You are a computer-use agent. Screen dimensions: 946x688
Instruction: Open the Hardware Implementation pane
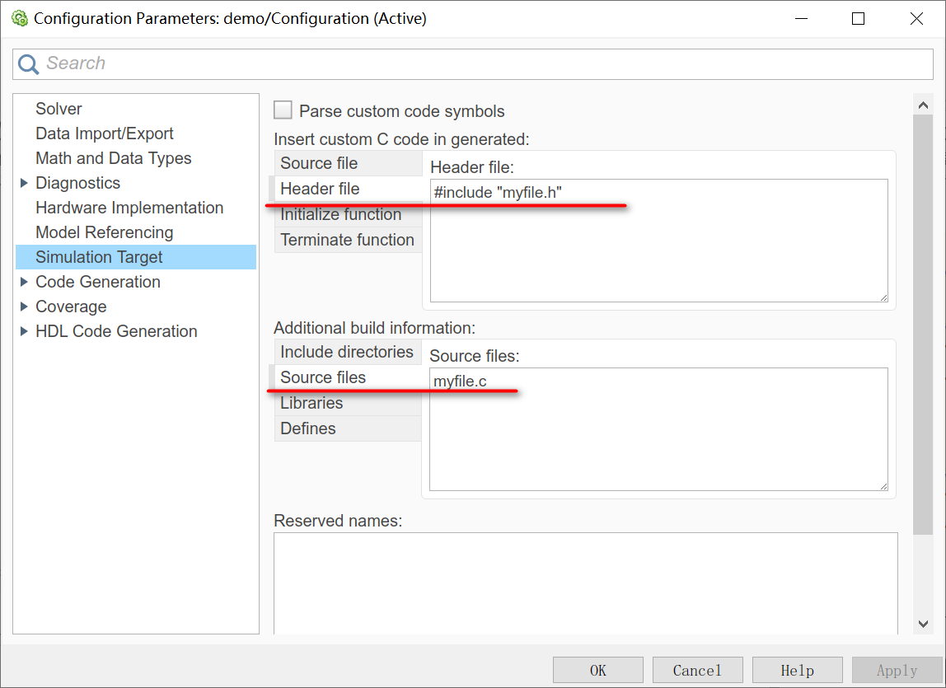tap(129, 208)
